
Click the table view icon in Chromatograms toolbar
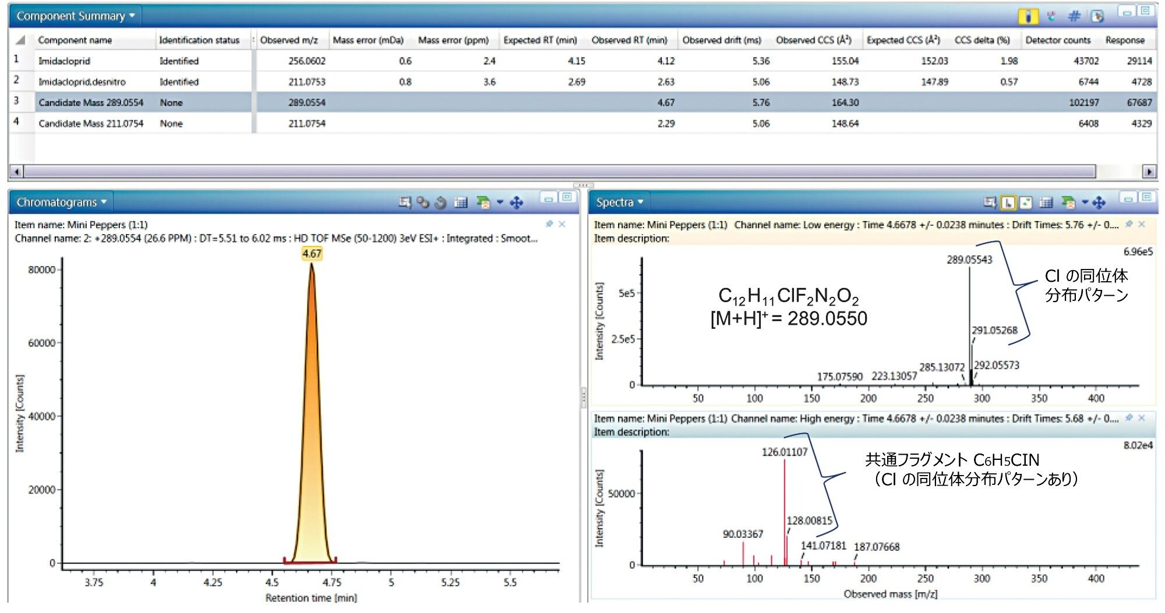point(461,203)
